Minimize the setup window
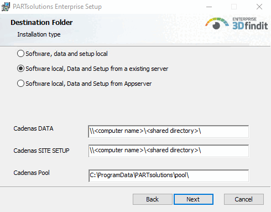The width and height of the screenshot is (271, 212). pos(209,7)
